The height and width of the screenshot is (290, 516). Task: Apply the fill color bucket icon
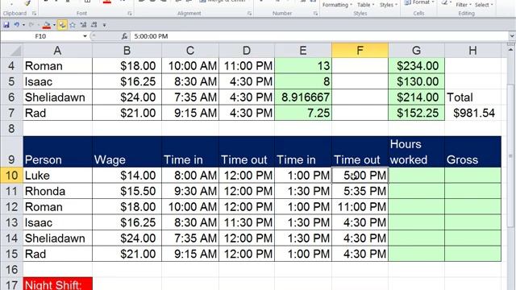pyautogui.click(x=47, y=25)
